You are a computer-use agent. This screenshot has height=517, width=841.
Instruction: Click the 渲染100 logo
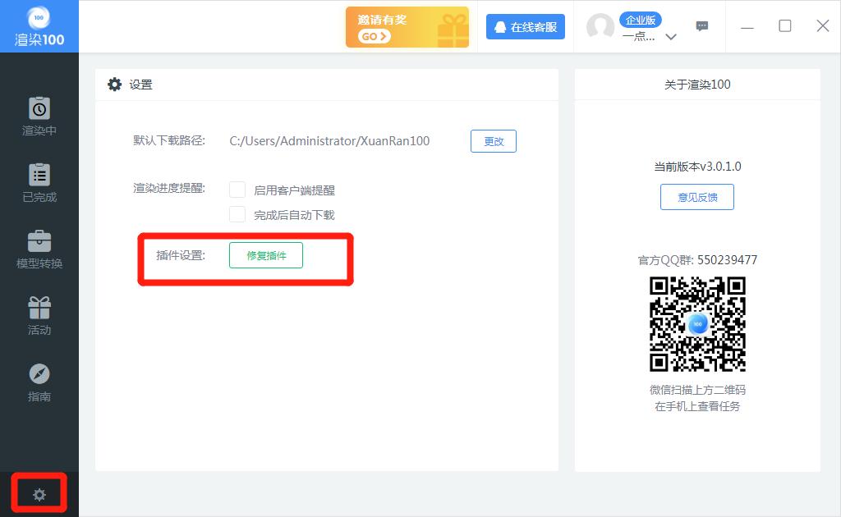click(39, 26)
